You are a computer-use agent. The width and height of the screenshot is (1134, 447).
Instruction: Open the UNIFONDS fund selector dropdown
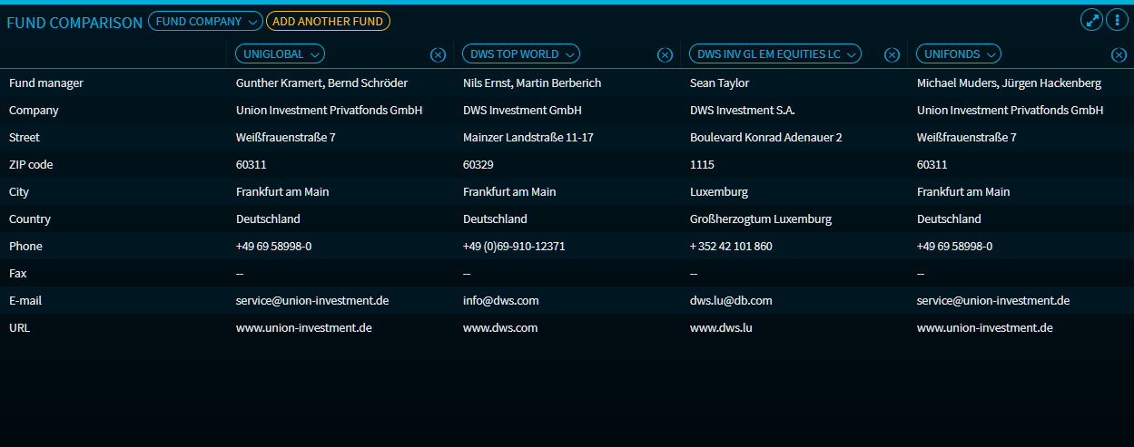tap(959, 54)
